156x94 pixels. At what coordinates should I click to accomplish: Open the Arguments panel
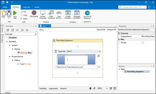53,89
